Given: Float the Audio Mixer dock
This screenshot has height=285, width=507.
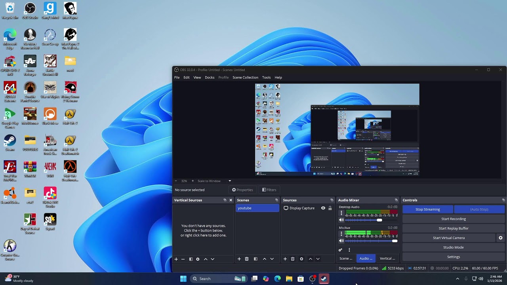Looking at the screenshot, I should point(396,200).
